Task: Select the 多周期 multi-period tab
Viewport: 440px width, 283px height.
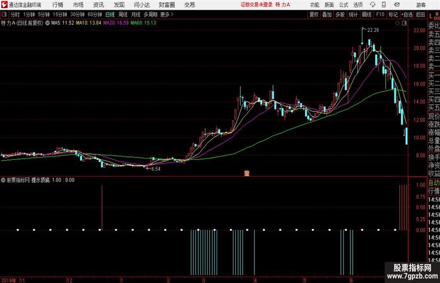Action: [150, 15]
